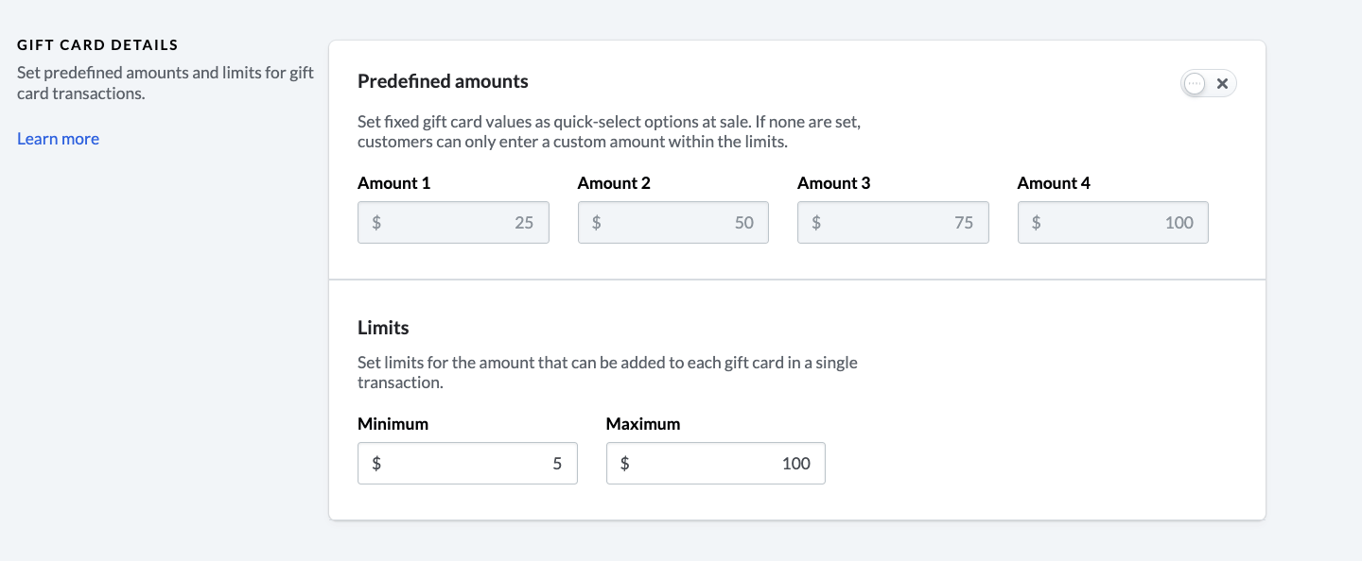Click the Maximum field label
Screen dimensions: 1362x561
[643, 424]
